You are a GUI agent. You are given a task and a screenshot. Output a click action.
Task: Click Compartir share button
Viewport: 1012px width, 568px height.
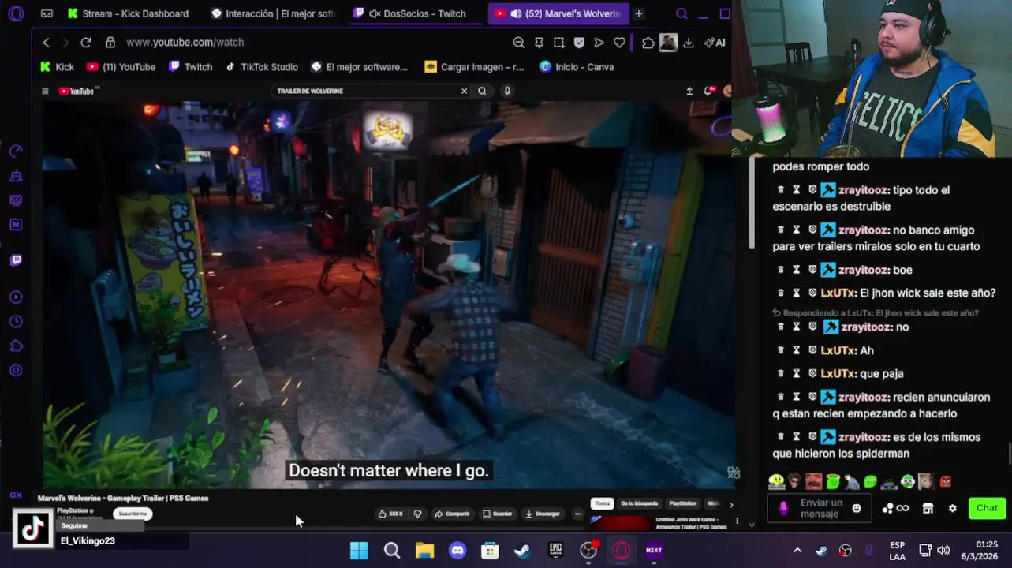453,514
